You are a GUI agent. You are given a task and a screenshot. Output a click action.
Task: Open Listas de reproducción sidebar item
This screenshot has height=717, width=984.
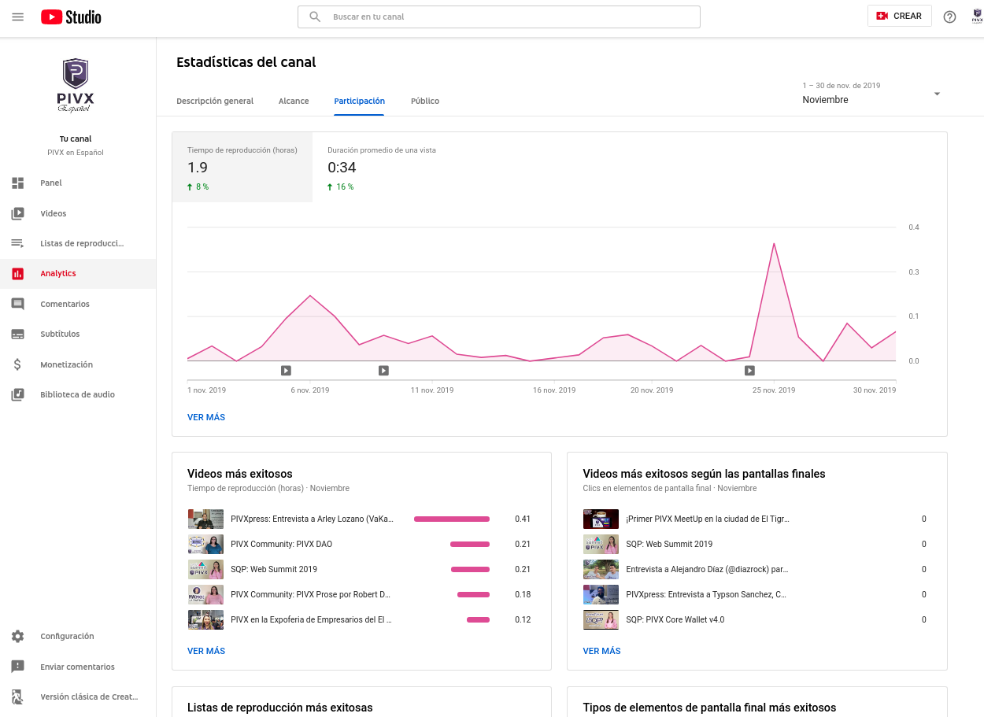pos(78,243)
